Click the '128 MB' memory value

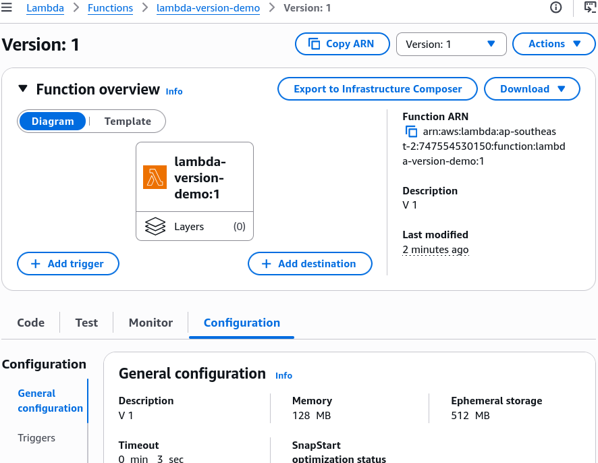[x=312, y=415]
